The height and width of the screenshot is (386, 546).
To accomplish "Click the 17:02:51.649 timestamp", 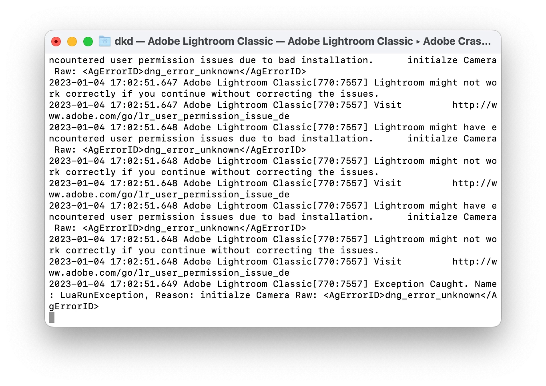I will tap(144, 284).
